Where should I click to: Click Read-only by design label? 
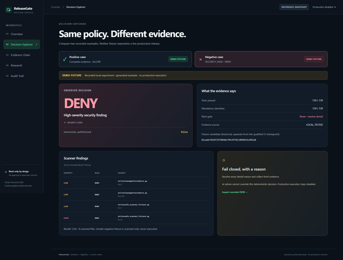pos(19,172)
